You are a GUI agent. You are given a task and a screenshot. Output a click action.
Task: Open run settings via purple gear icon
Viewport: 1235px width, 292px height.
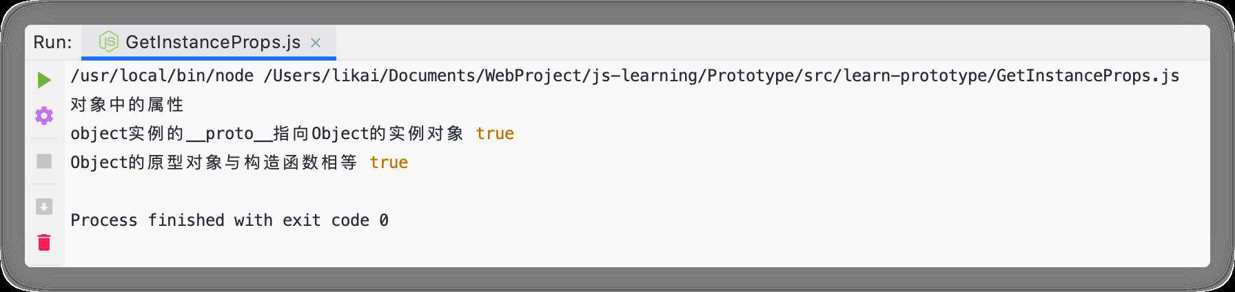pos(44,116)
